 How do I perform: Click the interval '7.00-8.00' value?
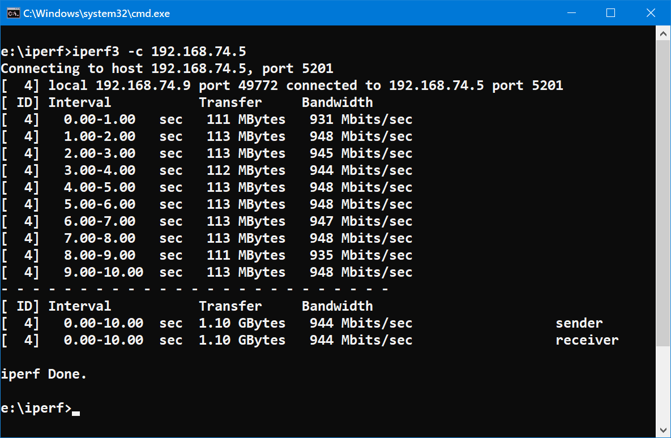tap(100, 238)
